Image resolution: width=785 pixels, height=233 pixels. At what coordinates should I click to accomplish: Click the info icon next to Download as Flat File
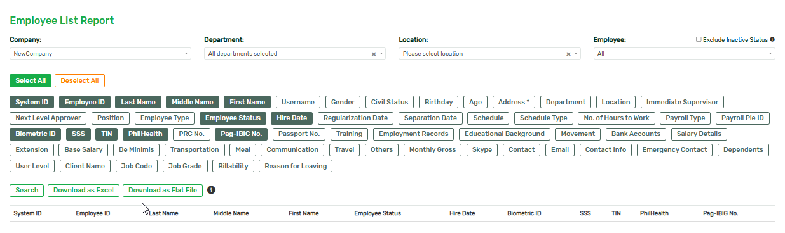(212, 190)
